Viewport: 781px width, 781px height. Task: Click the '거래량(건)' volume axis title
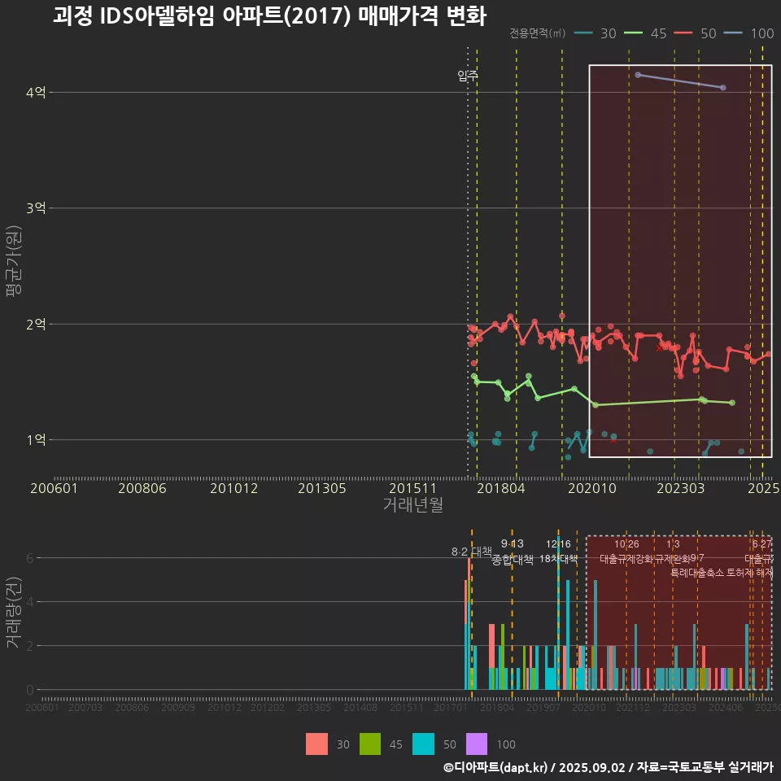(x=14, y=612)
